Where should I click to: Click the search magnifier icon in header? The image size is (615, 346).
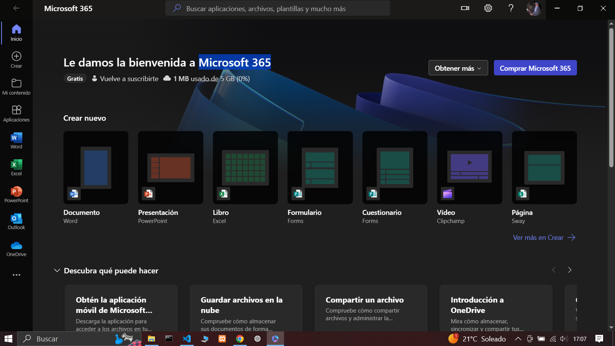click(177, 8)
